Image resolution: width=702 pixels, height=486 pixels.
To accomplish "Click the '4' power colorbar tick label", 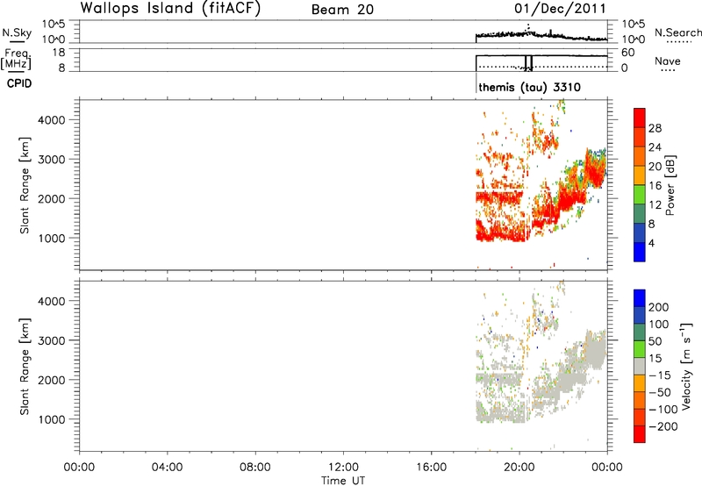I will click(651, 243).
